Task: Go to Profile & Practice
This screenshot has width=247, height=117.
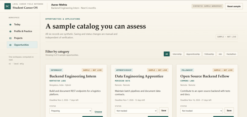Action: [x=22, y=31]
